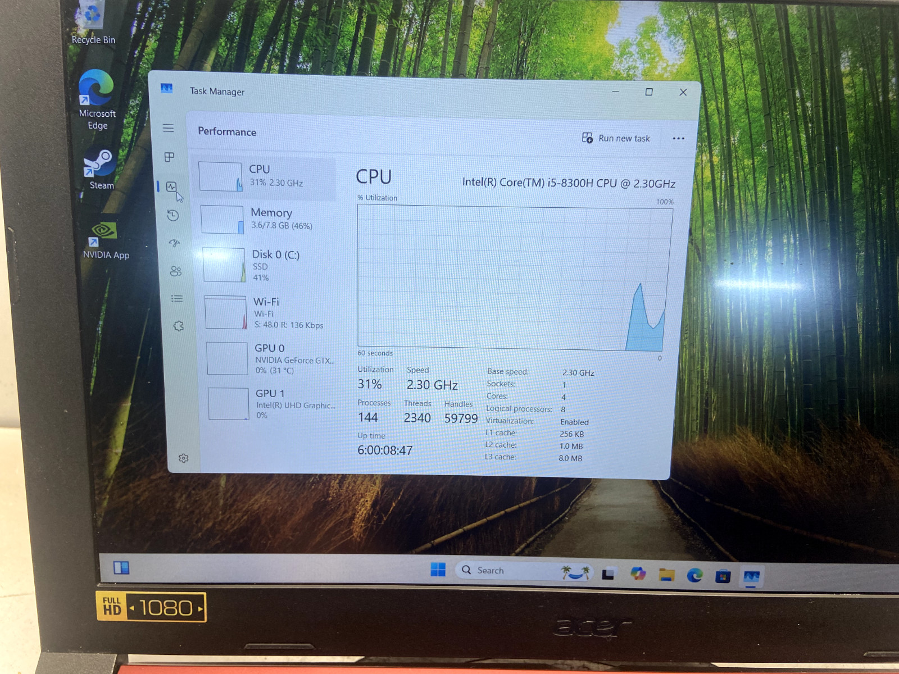The height and width of the screenshot is (674, 899).
Task: Click the handles count 59799
Action: pyautogui.click(x=461, y=418)
